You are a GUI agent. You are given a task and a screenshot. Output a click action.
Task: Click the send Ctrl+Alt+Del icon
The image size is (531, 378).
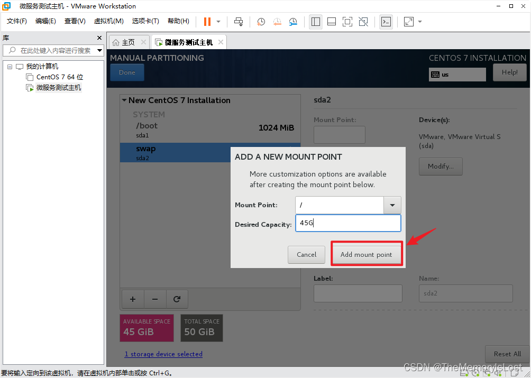coord(239,22)
